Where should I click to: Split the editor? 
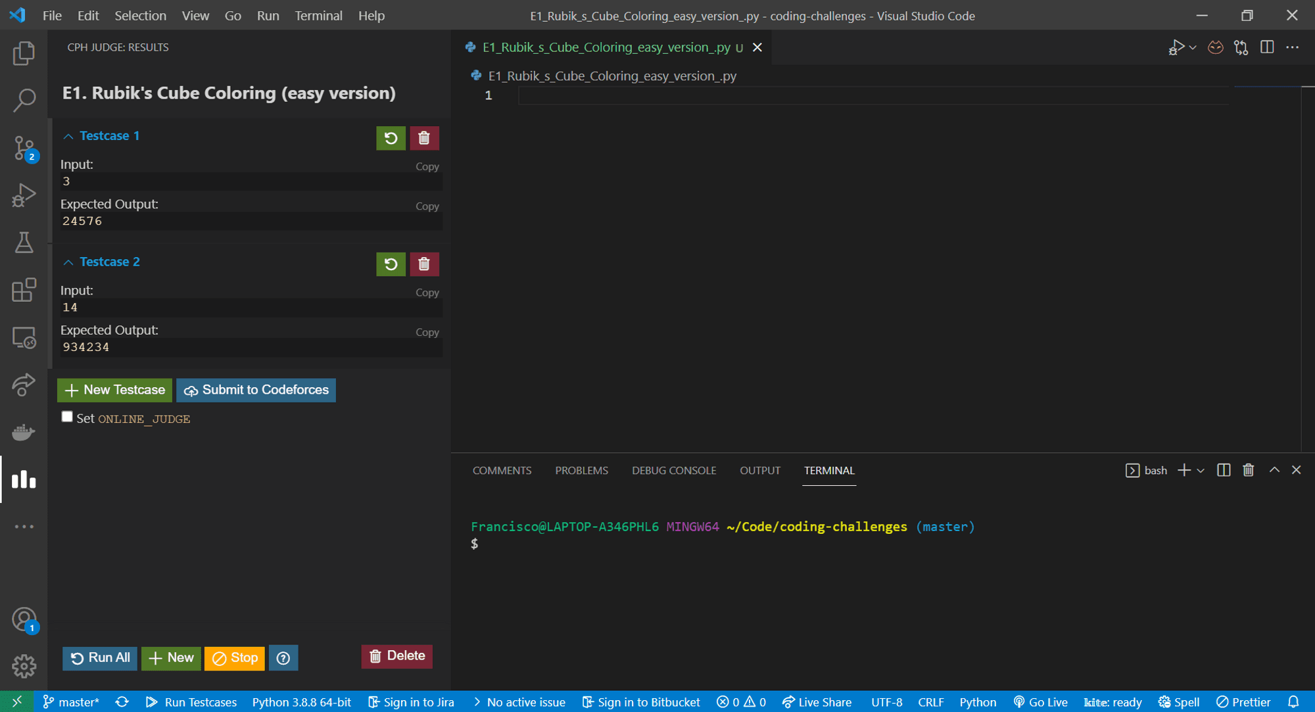point(1267,47)
